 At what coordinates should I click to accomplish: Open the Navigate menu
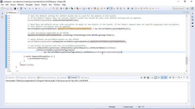click(x=29, y=5)
